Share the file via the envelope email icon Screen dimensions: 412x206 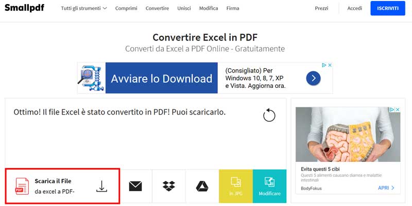pos(135,186)
